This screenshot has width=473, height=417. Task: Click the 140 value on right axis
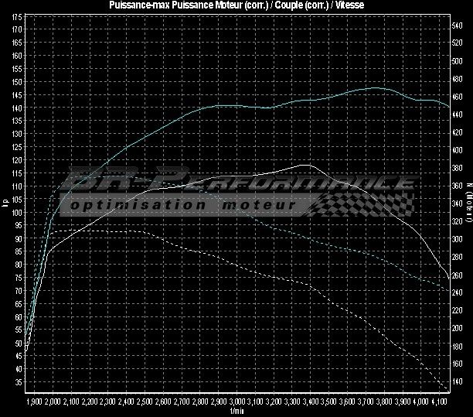(457, 382)
